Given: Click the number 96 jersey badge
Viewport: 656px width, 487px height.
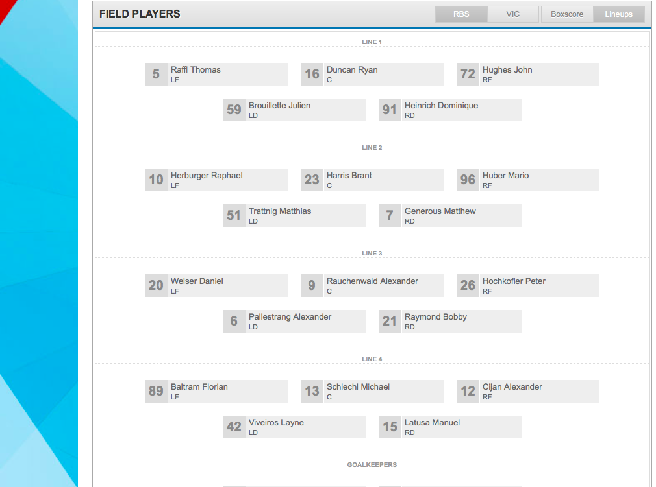Looking at the screenshot, I should 468,180.
